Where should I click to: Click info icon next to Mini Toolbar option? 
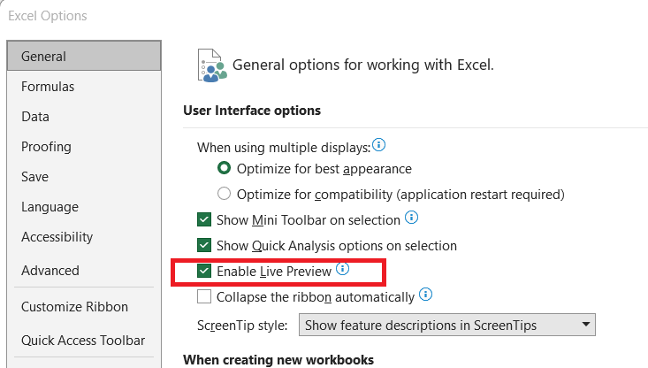[x=411, y=217]
